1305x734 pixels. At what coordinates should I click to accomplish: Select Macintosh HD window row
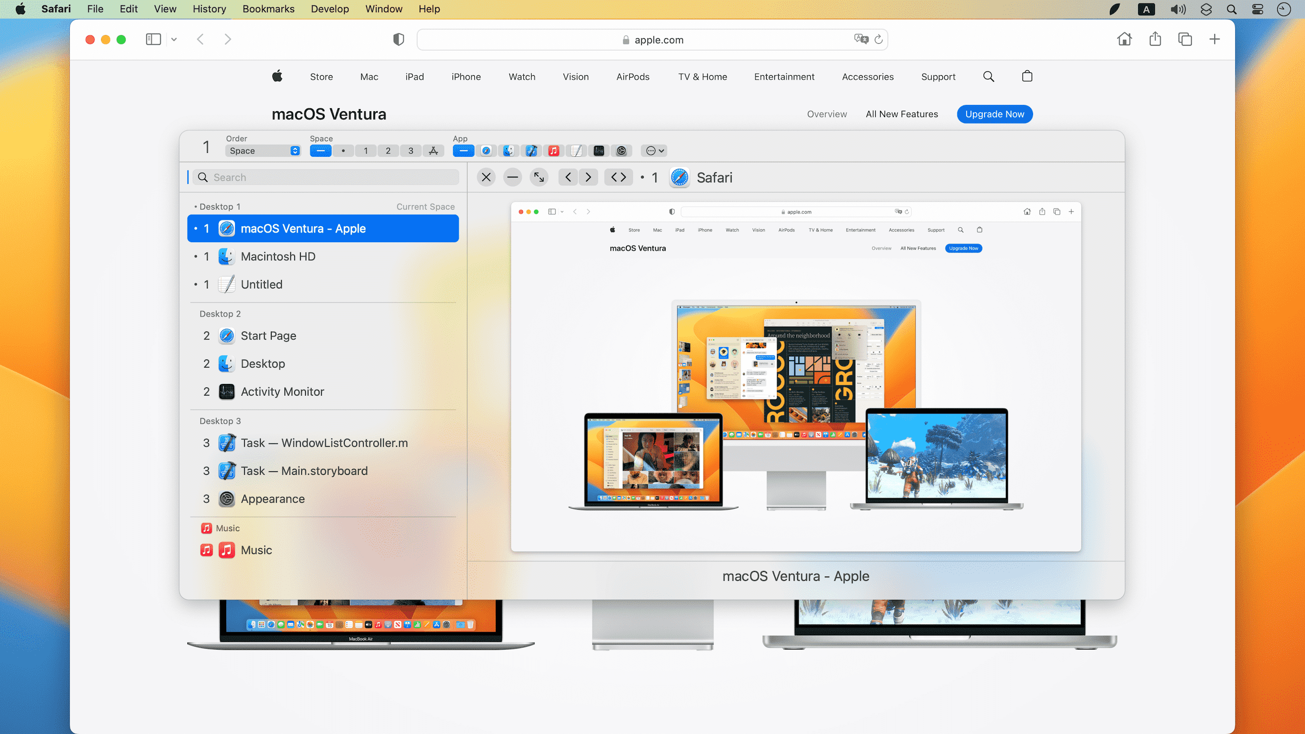point(323,256)
